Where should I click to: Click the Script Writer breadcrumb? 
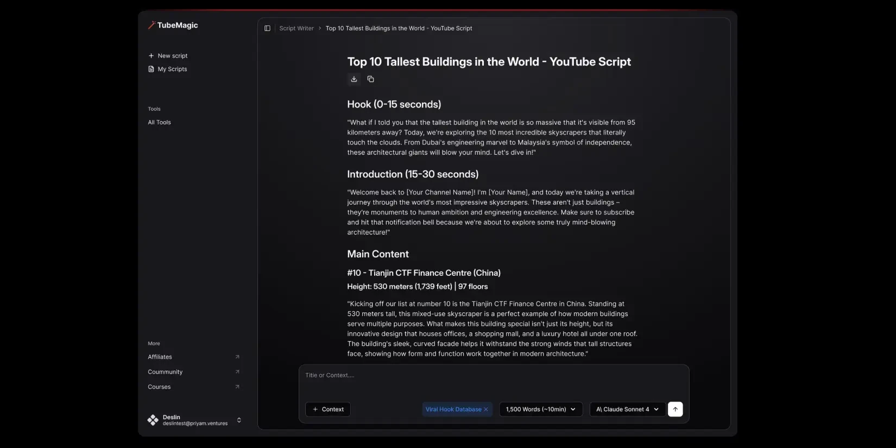(x=296, y=28)
